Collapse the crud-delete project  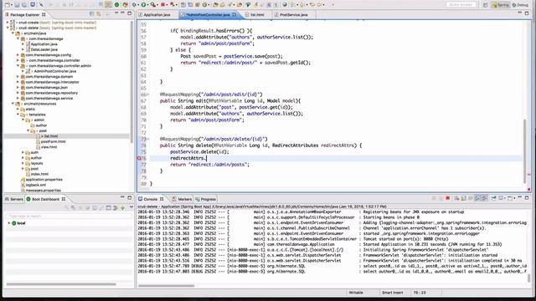pos(8,28)
